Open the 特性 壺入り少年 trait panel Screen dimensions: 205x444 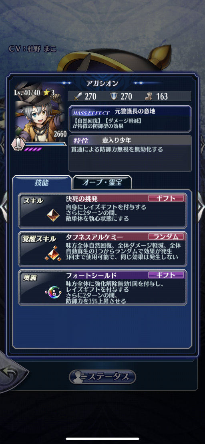130,153
